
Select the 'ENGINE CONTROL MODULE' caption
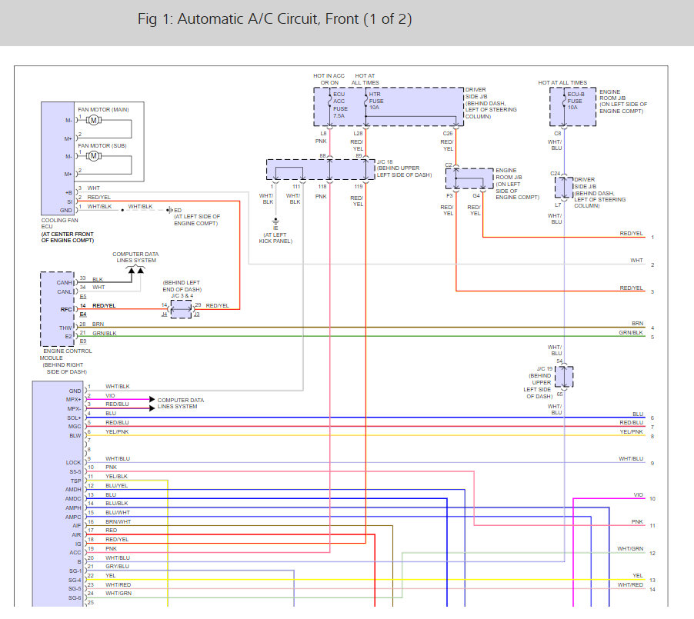(x=66, y=354)
